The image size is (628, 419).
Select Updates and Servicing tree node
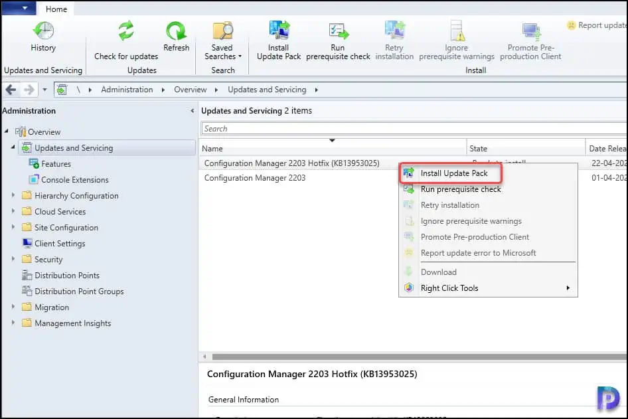pyautogui.click(x=74, y=148)
